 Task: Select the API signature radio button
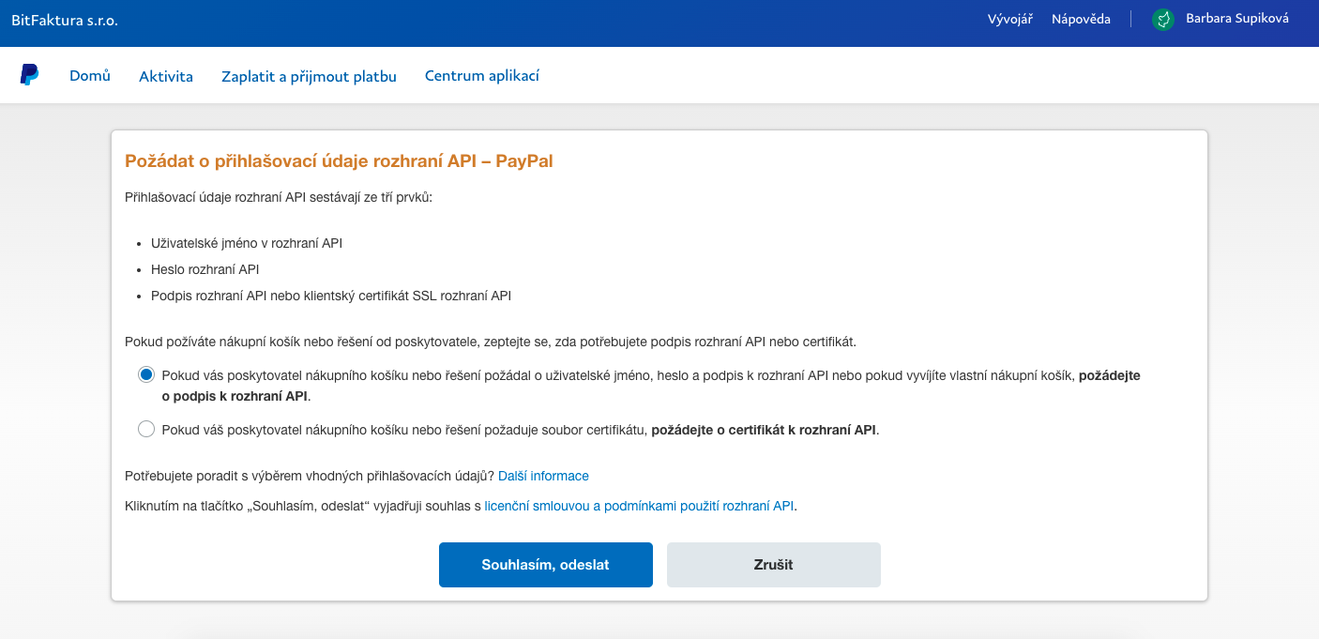146,375
